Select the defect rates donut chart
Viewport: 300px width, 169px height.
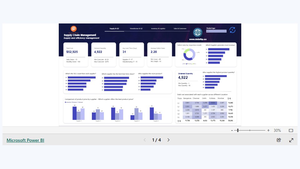click(189, 54)
